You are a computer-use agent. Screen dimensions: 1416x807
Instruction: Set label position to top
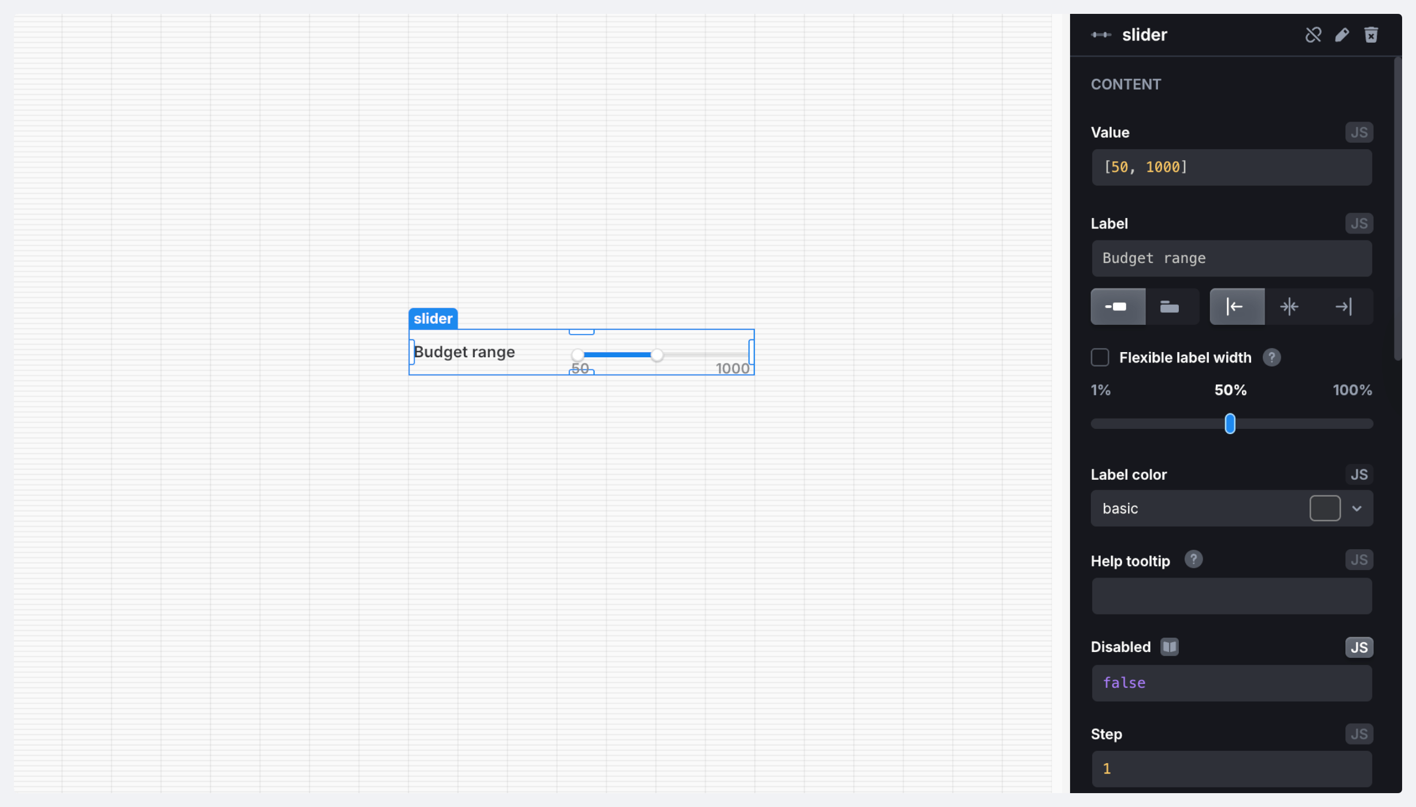point(1170,306)
